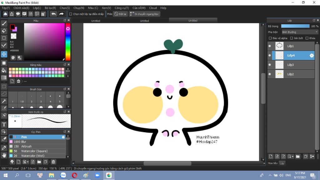Pick the Hand pan tool
The image size is (320, 180).
click(4, 155)
